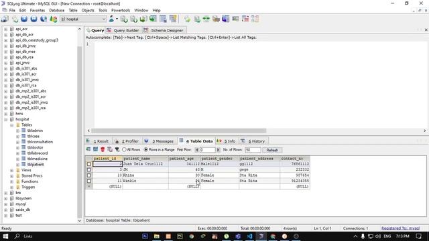
Task: Check the row checkbox for patient Winkle
Action: [89, 181]
